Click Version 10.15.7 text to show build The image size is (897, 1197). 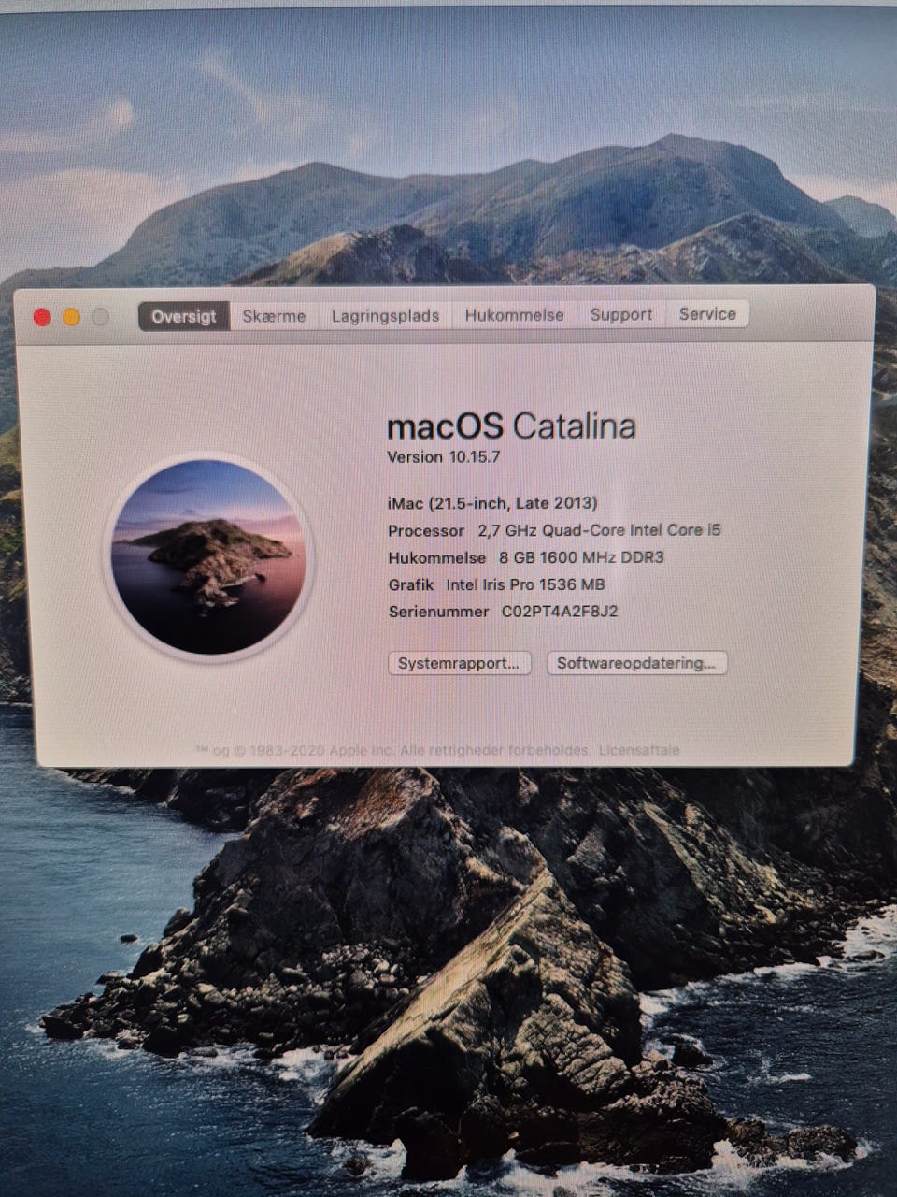444,457
